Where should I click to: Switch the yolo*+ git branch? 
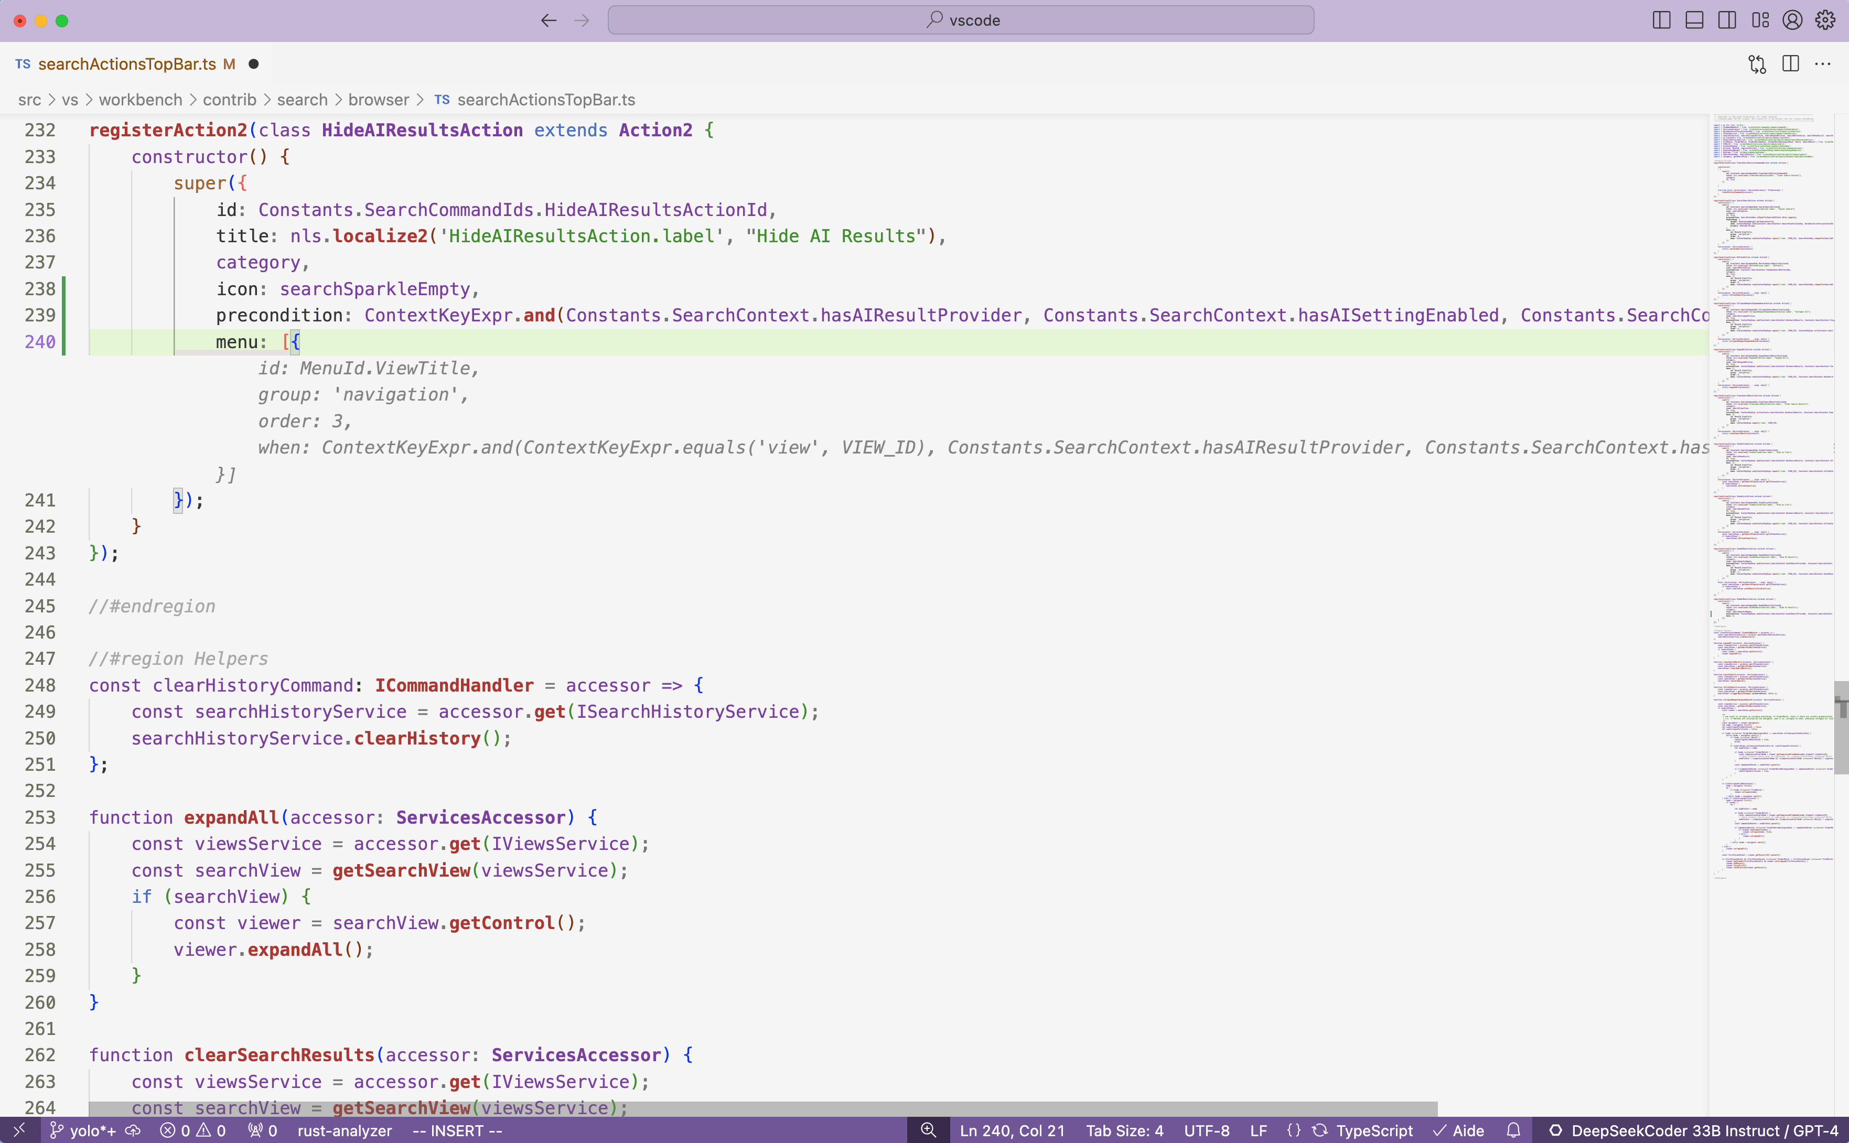point(82,1130)
